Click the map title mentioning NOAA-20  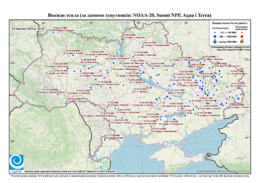[x=129, y=15]
